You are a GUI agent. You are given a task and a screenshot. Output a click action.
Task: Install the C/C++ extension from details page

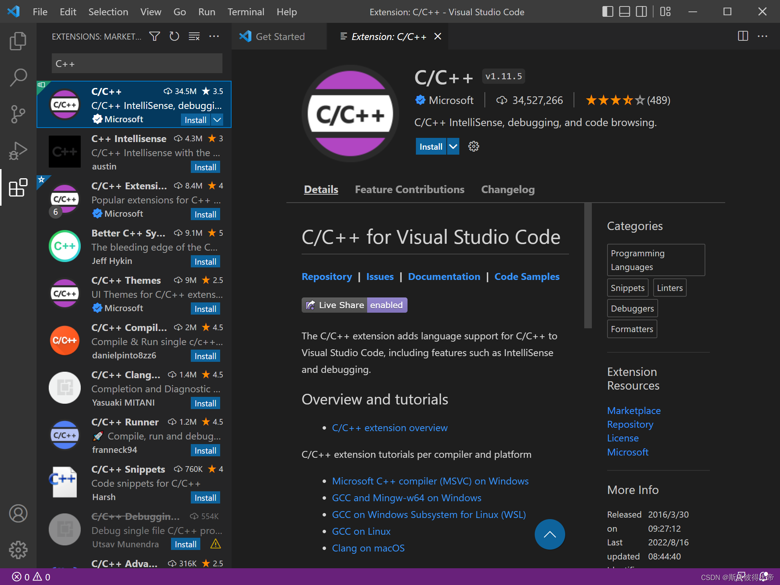pos(431,147)
